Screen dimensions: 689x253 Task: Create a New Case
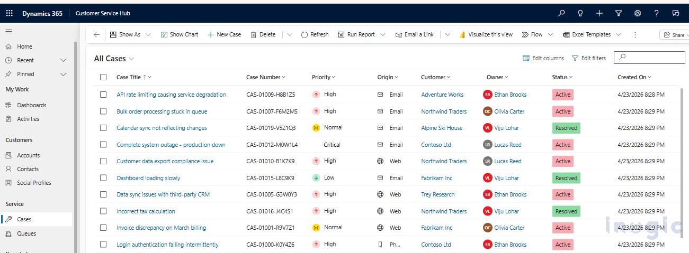pos(224,34)
